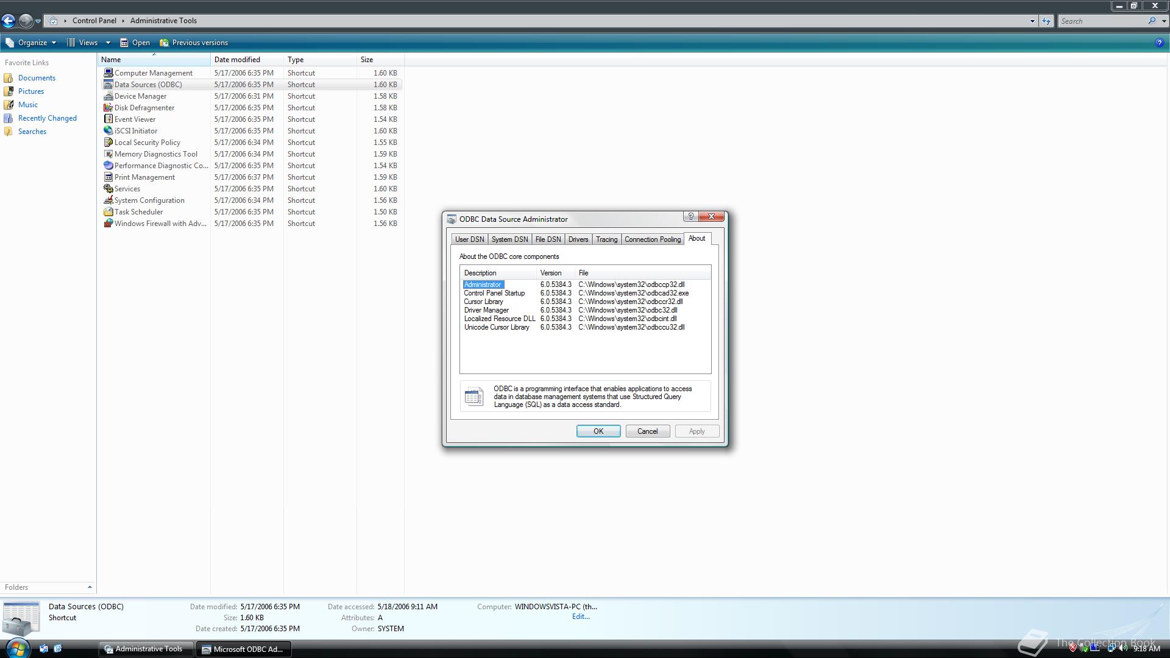1170x658 pixels.
Task: Switch to the Tracing tab
Action: [x=606, y=239]
